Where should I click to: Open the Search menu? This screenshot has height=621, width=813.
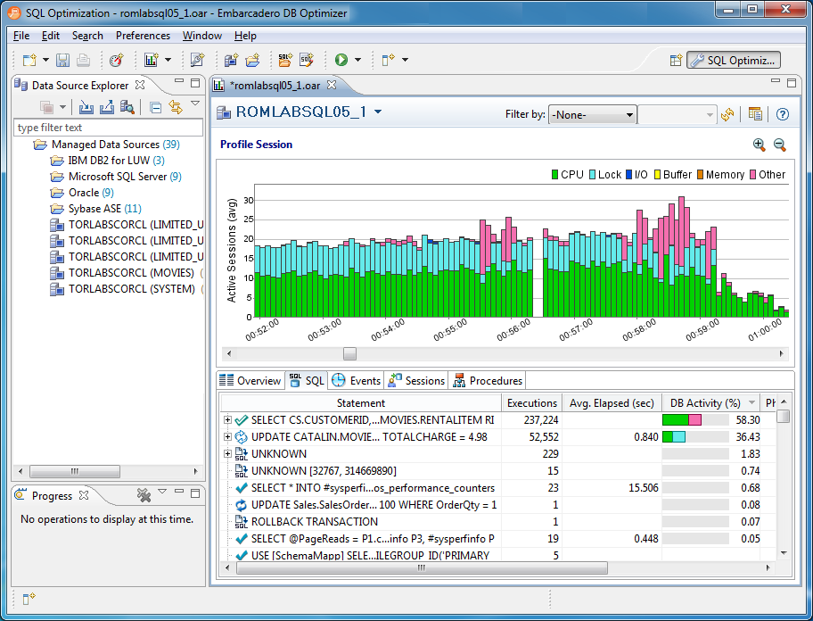(x=87, y=36)
